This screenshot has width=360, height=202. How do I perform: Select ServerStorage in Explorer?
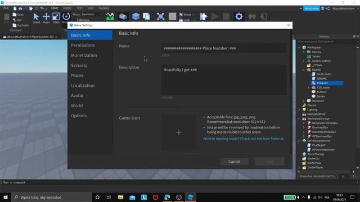pyautogui.click(x=316, y=154)
